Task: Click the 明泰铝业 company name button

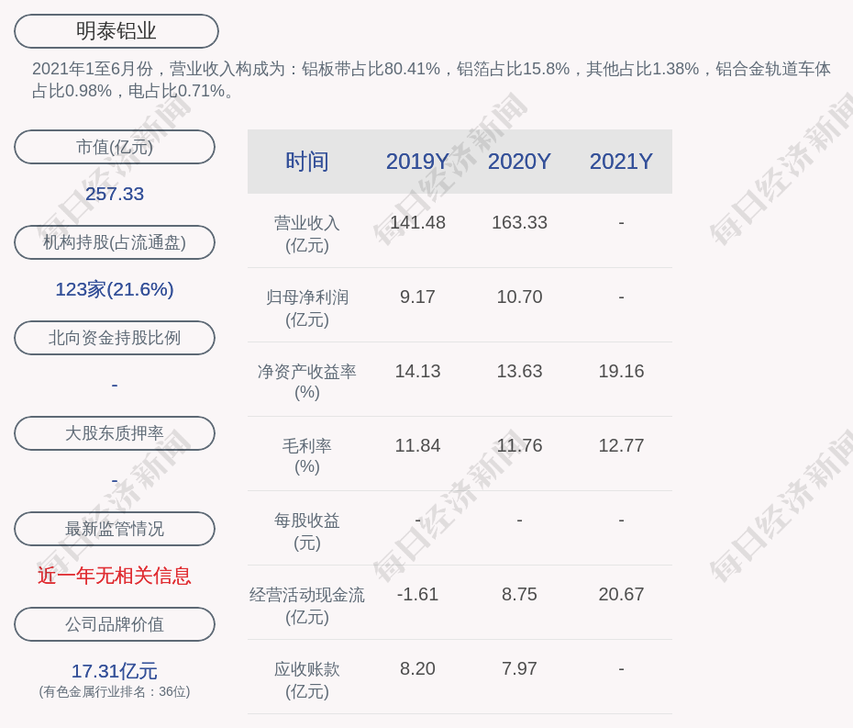Action: click(x=116, y=31)
